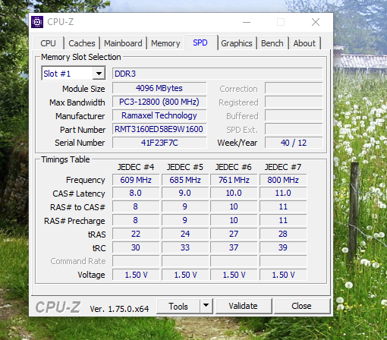
Task: Switch to the Memory tab
Action: click(x=165, y=43)
